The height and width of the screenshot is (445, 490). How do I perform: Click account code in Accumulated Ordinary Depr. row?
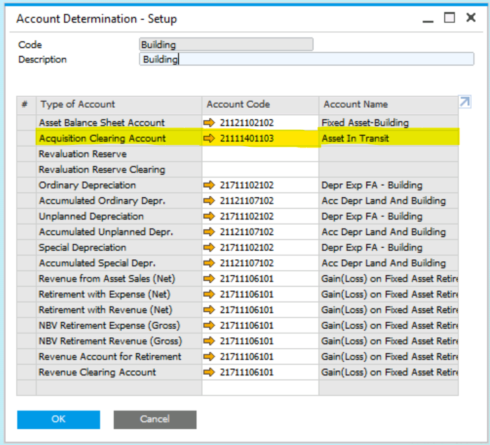pos(246,201)
